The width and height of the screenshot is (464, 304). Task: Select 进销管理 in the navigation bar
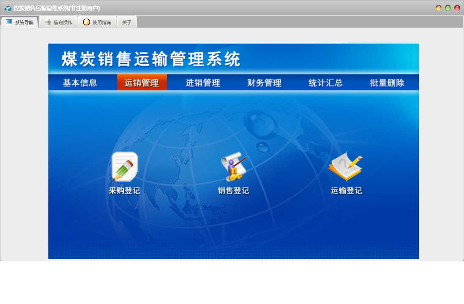pyautogui.click(x=203, y=82)
